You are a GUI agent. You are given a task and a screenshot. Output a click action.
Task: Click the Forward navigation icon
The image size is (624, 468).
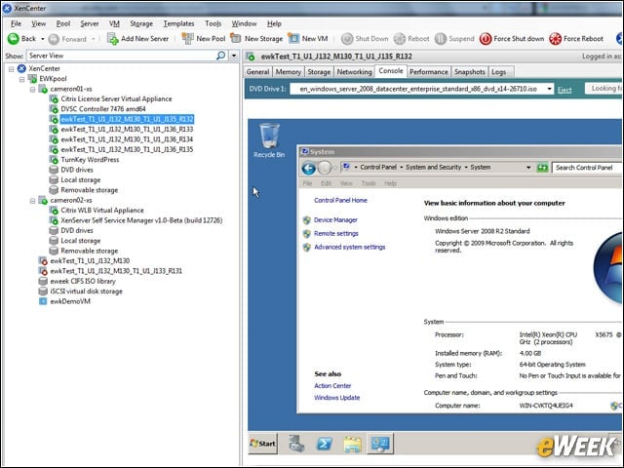[54, 39]
